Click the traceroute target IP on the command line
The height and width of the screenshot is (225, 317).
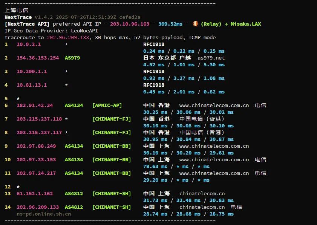pos(68,38)
